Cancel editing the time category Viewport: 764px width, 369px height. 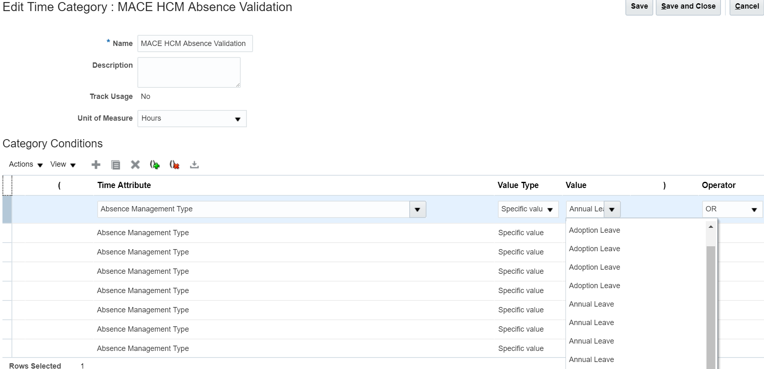point(747,7)
